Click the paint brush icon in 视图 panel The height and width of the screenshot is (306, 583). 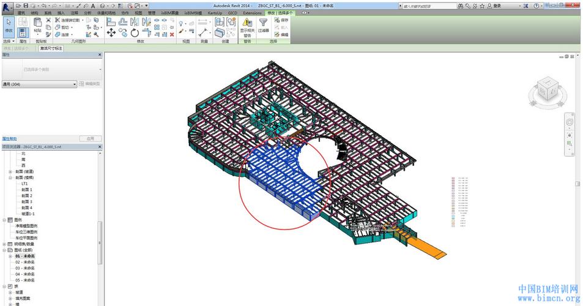pos(181,32)
